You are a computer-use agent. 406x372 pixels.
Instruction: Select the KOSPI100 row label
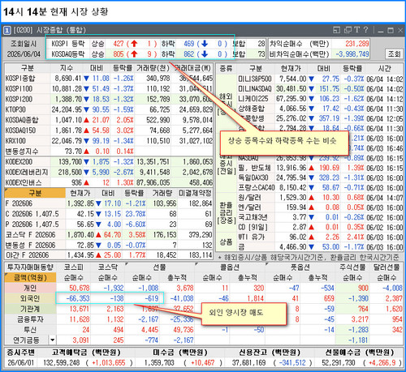point(19,89)
